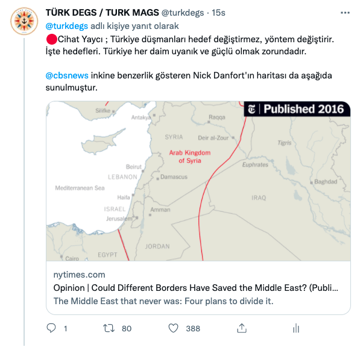Click the @turkdegs handle beside the name
360x347 pixels.
[183, 13]
